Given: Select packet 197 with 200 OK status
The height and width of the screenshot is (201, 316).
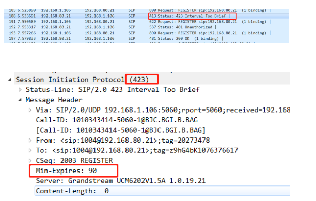Looking at the screenshot, I should [x=146, y=38].
